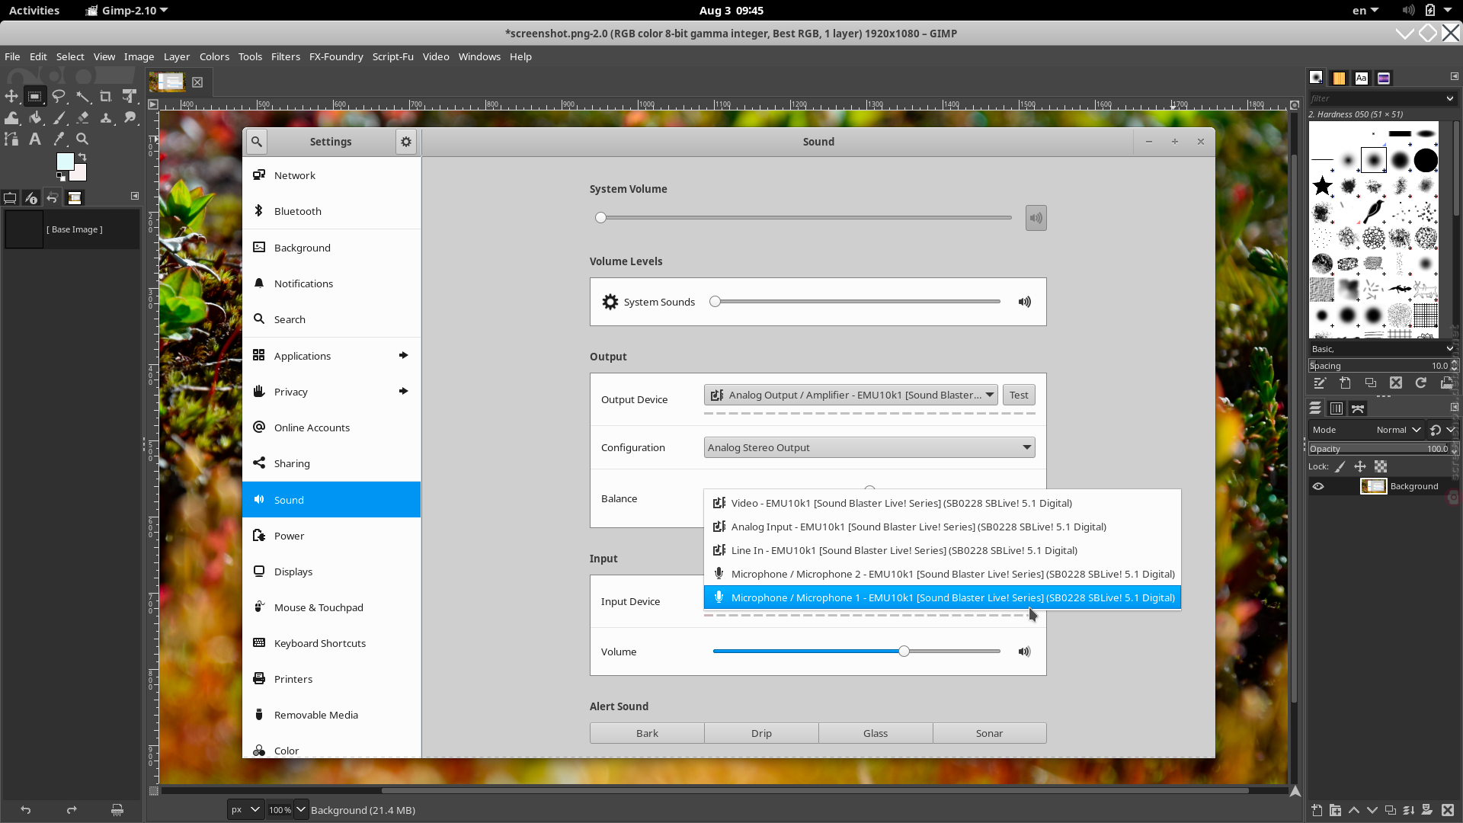Open the Gimp-2.10 application menu in top bar
Image resolution: width=1463 pixels, height=823 pixels.
[126, 11]
